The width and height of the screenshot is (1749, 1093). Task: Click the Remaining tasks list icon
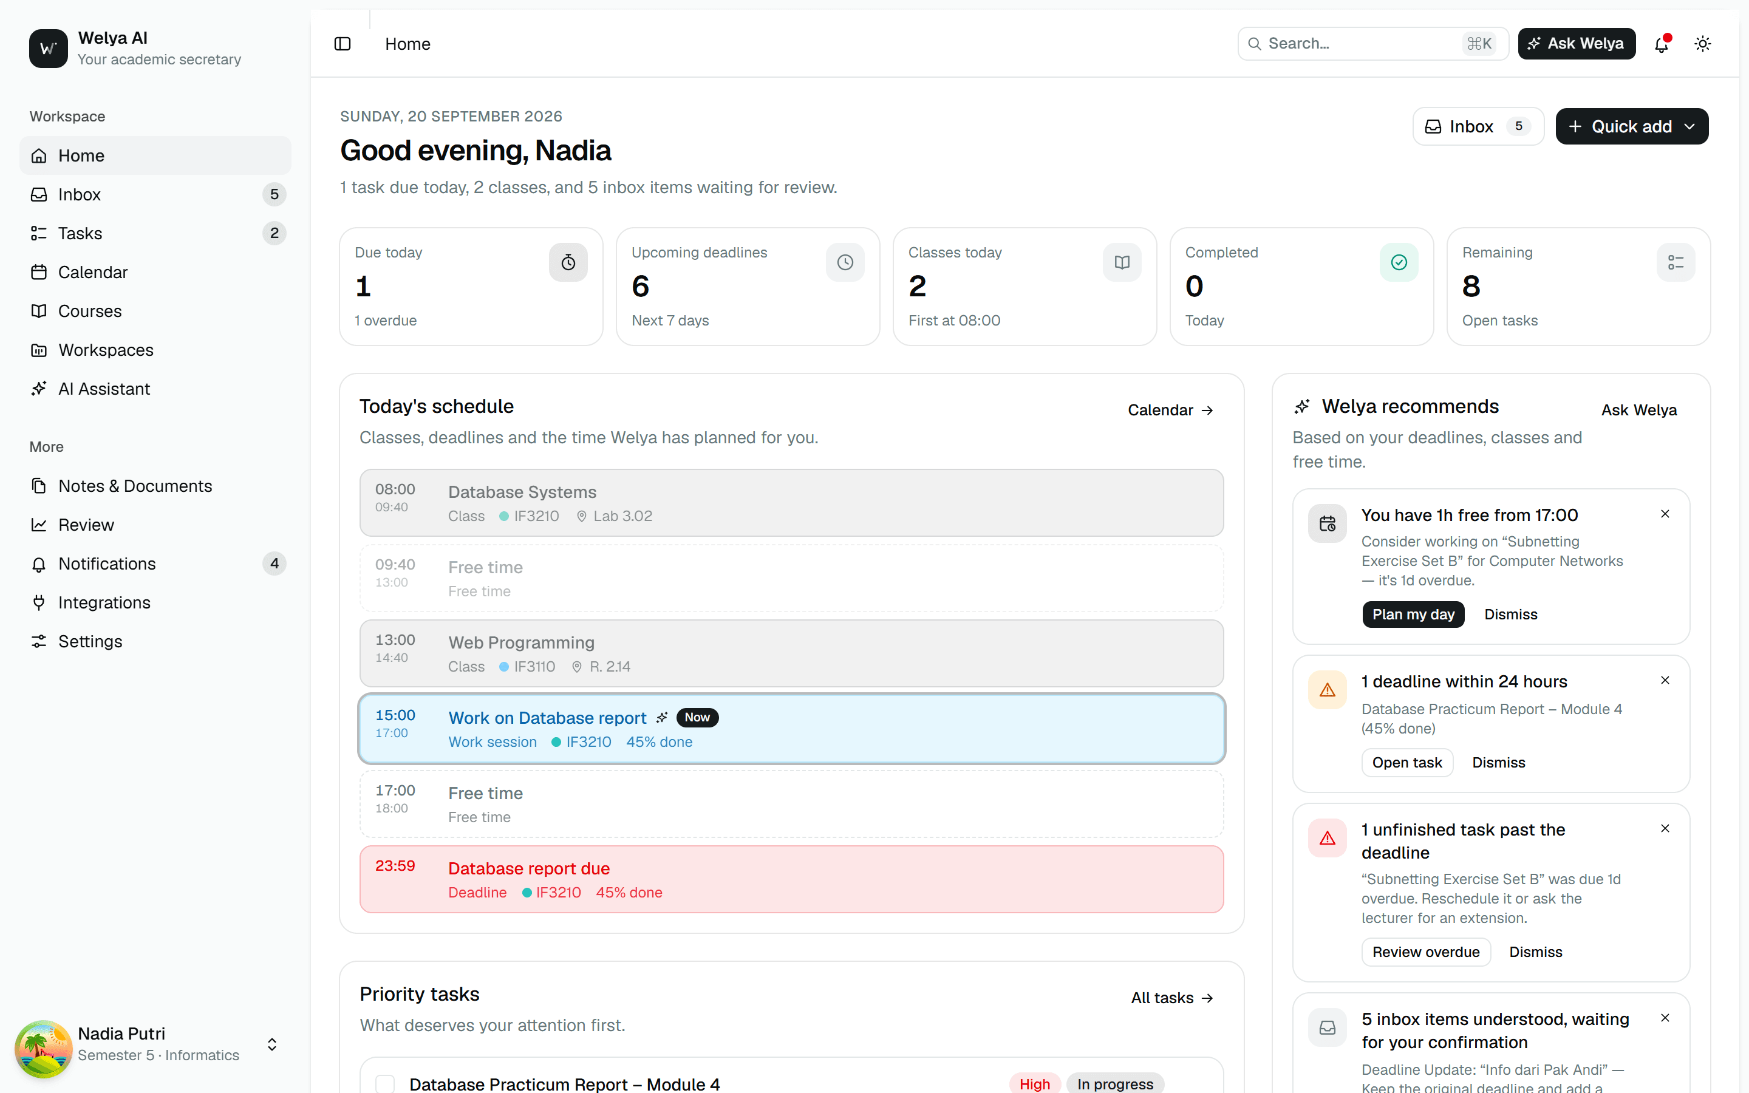pos(1676,262)
